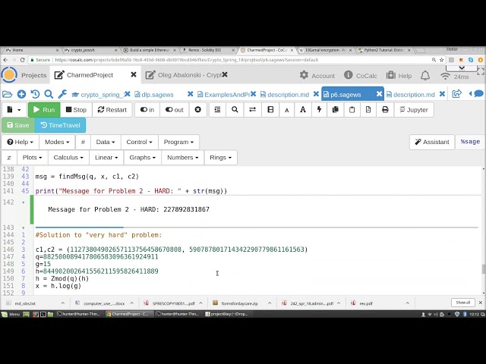Viewport: 486px width, 364px height.
Task: Convert to Jupyter notebook button
Action: pos(414,109)
